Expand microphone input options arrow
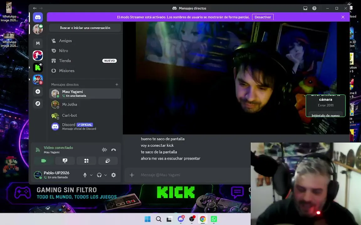Viewport: 361px width, 225px height. [91, 175]
